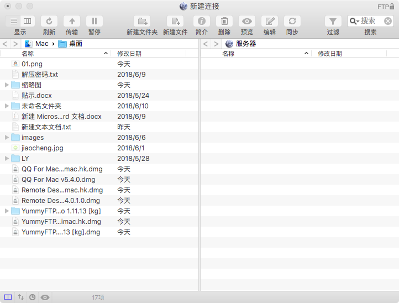
Task: Expand the YummyFTP...o 1.11.13 [kg] folder
Action: click(7, 211)
